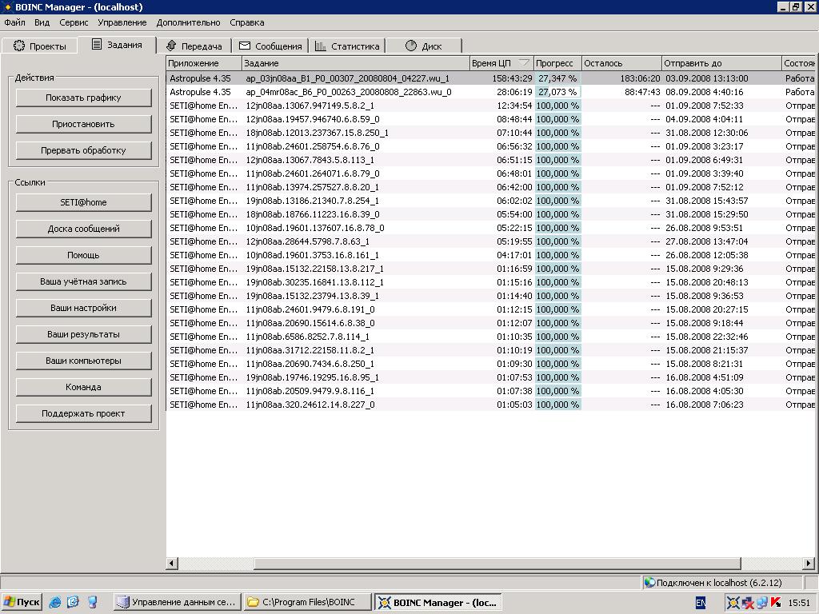Open the Диск tab with pie icon

423,46
